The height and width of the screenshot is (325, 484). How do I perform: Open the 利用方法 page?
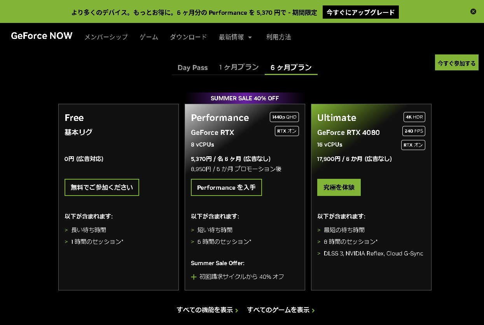pyautogui.click(x=278, y=37)
